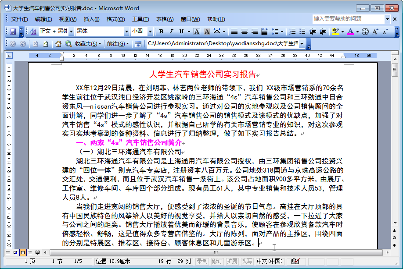Increase paragraph indent
This screenshot has height=269, width=403.
[x=323, y=32]
